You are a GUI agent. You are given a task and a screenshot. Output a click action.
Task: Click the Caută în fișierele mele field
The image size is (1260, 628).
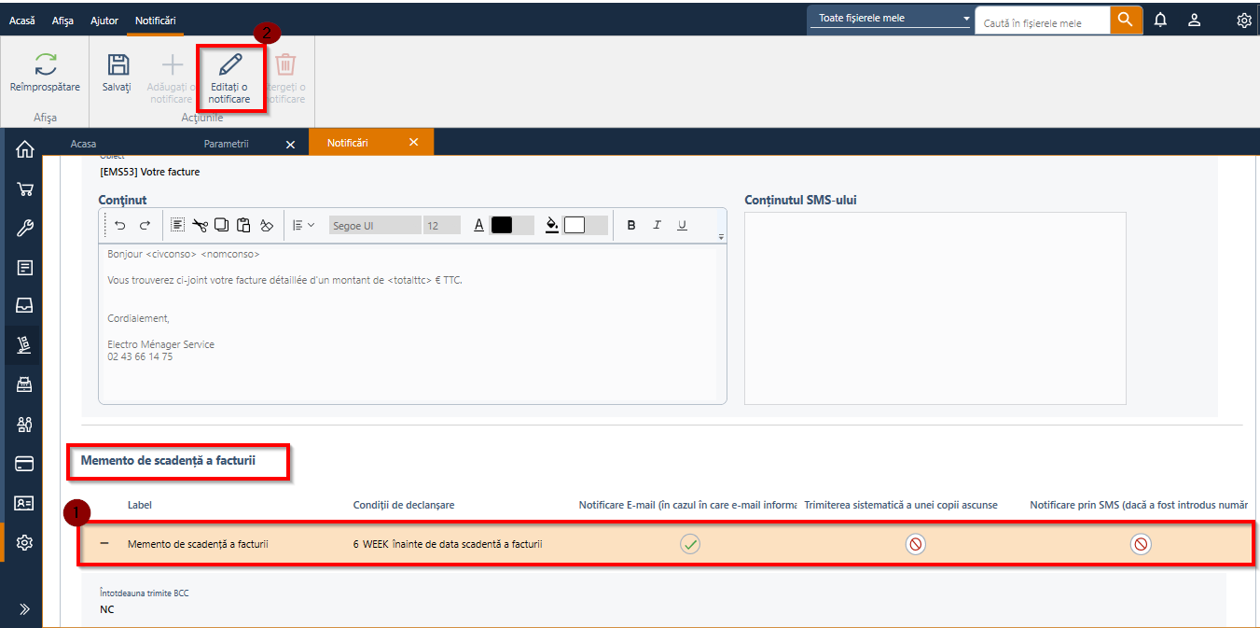(1043, 21)
